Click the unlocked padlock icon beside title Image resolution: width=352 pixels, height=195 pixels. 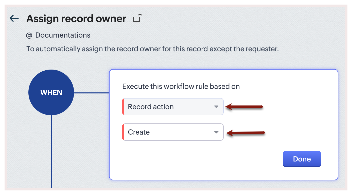(137, 18)
